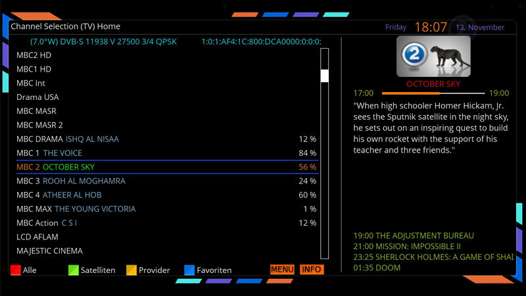Click the 01:35 DOOM entry
The width and height of the screenshot is (526, 296).
pyautogui.click(x=377, y=268)
